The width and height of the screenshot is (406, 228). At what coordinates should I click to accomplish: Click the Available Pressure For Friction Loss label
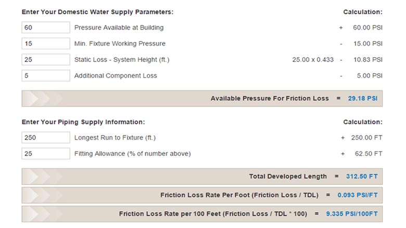click(x=270, y=98)
